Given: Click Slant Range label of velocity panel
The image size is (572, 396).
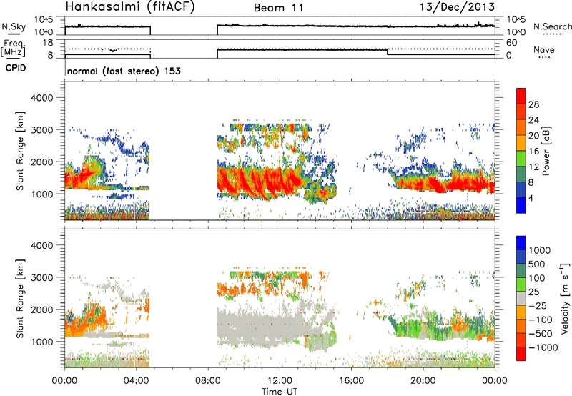Looking at the screenshot, I should point(20,298).
